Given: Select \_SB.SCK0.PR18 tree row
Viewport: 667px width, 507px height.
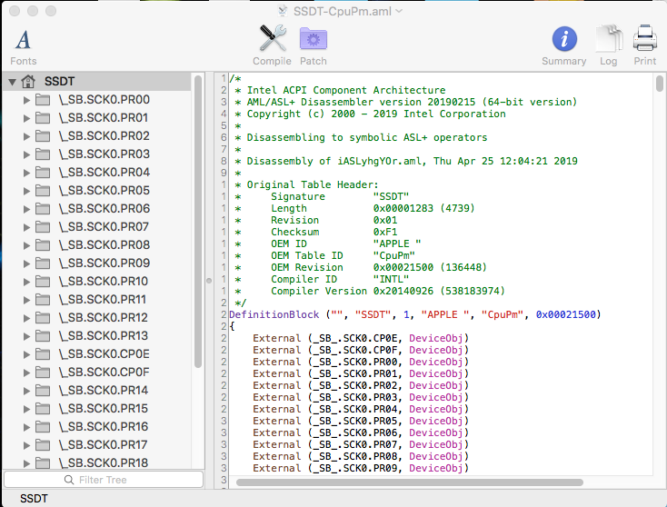Looking at the screenshot, I should 97,462.
